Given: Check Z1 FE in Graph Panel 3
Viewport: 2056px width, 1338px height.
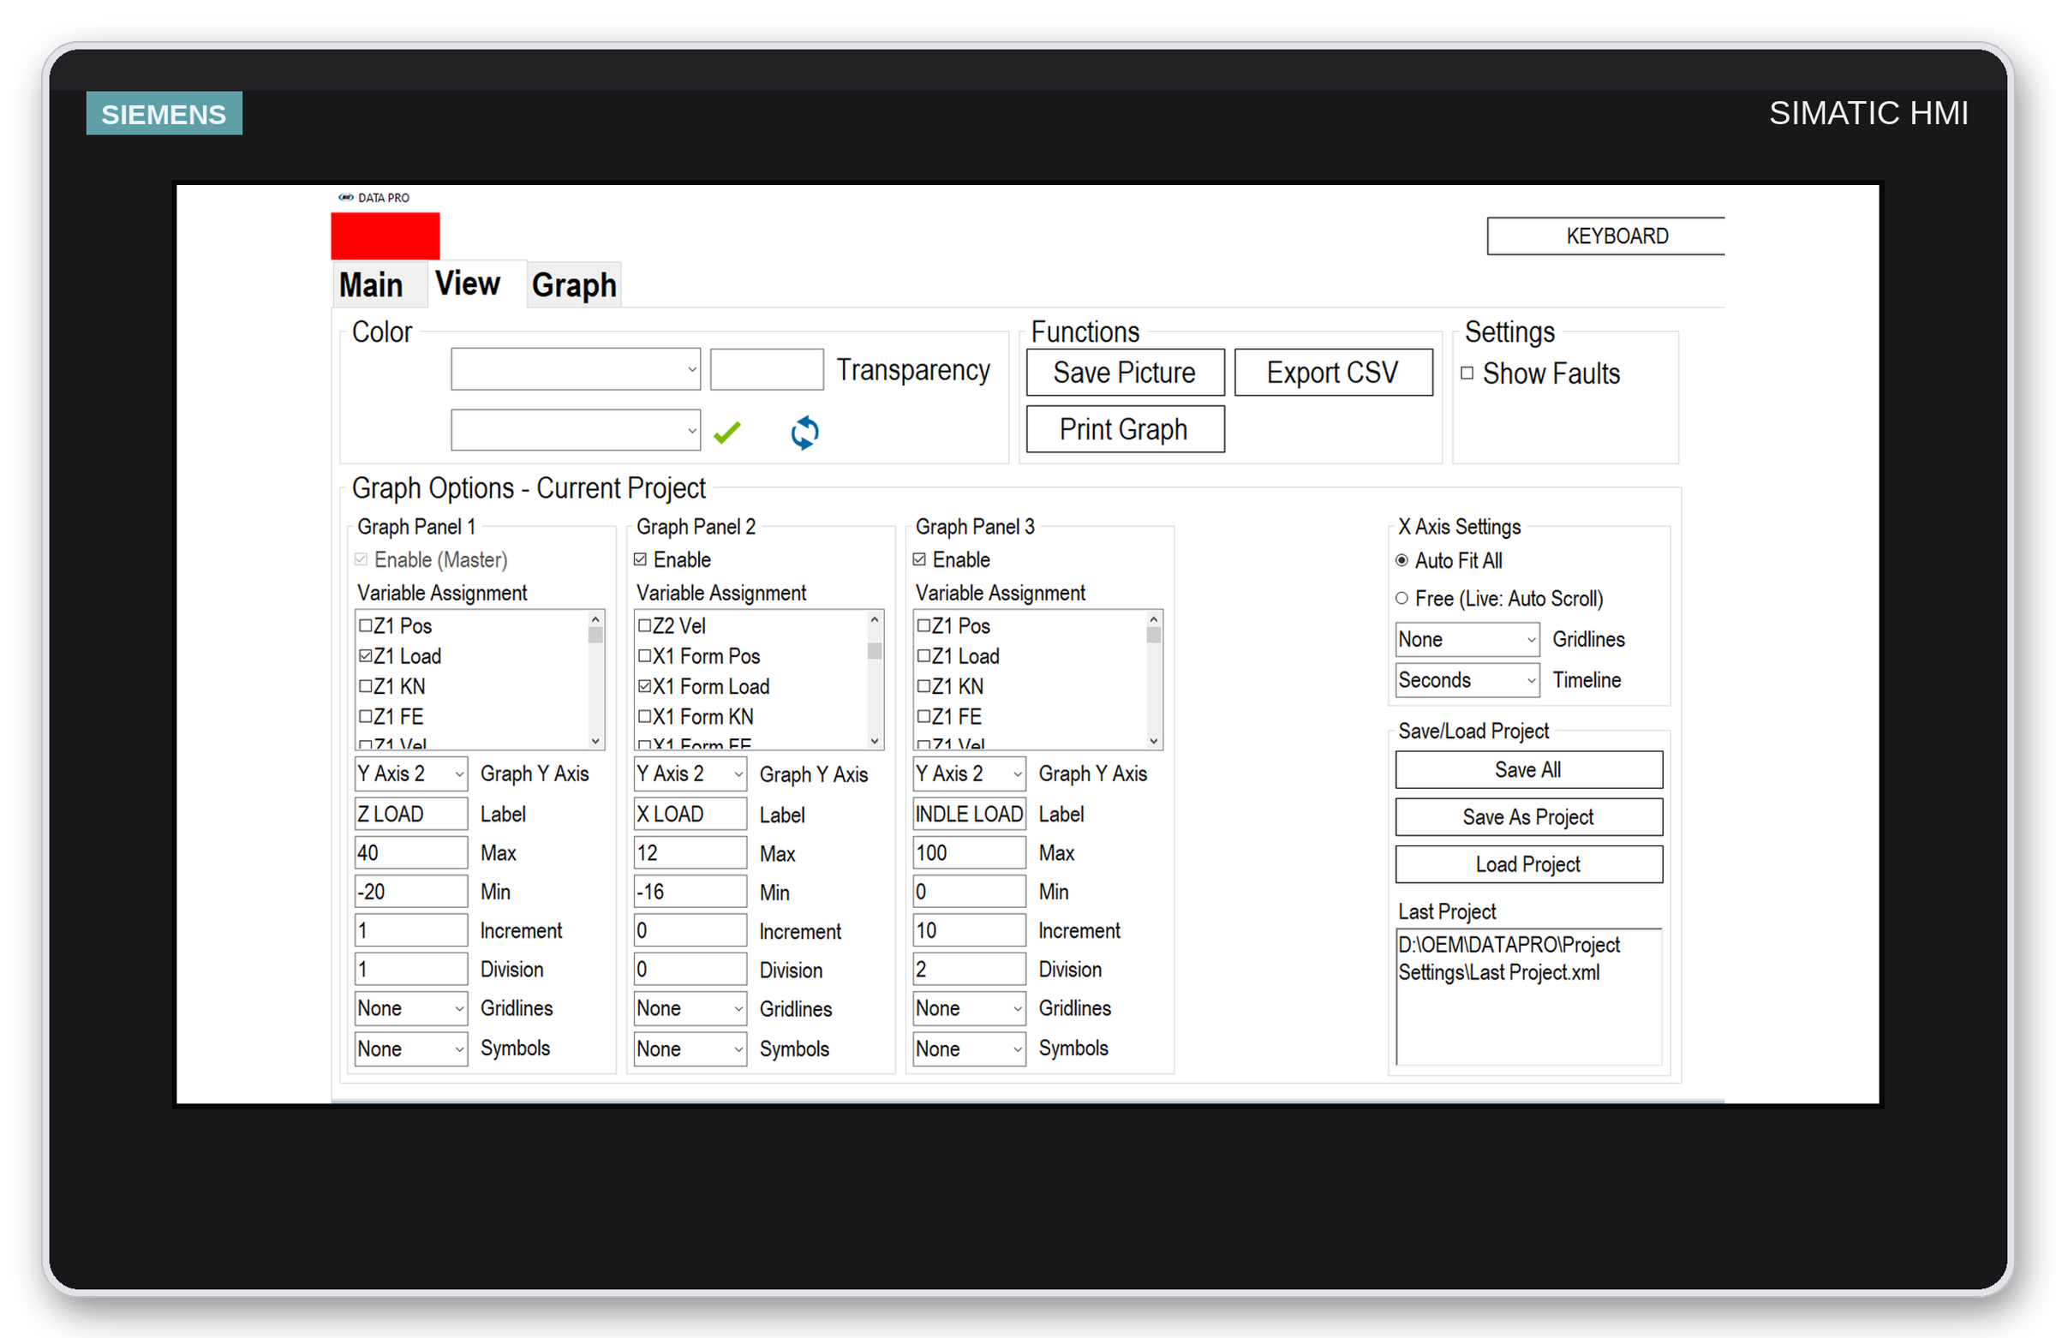Looking at the screenshot, I should coord(923,716).
